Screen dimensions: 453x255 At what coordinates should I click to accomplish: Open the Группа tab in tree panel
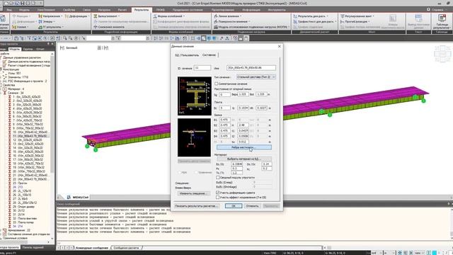(x=28, y=49)
